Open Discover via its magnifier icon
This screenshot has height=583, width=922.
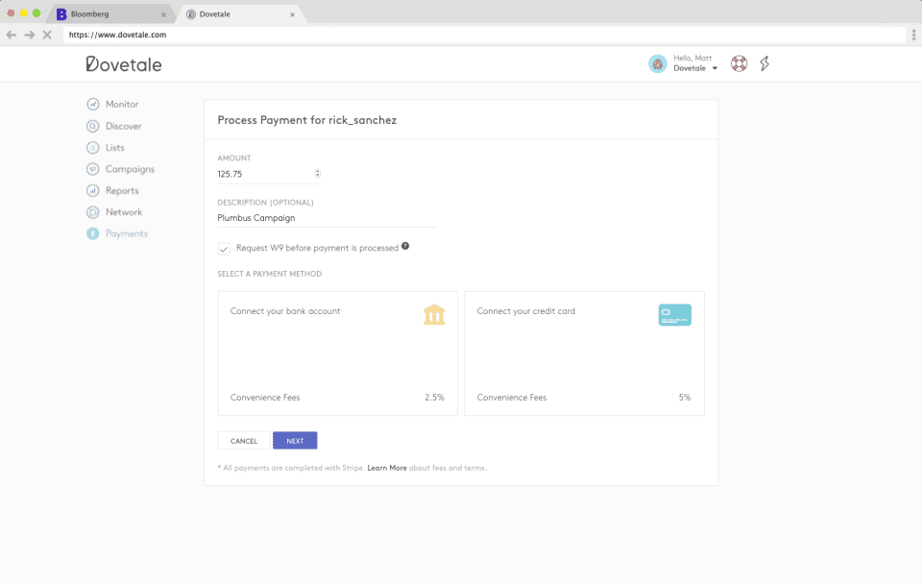(93, 126)
